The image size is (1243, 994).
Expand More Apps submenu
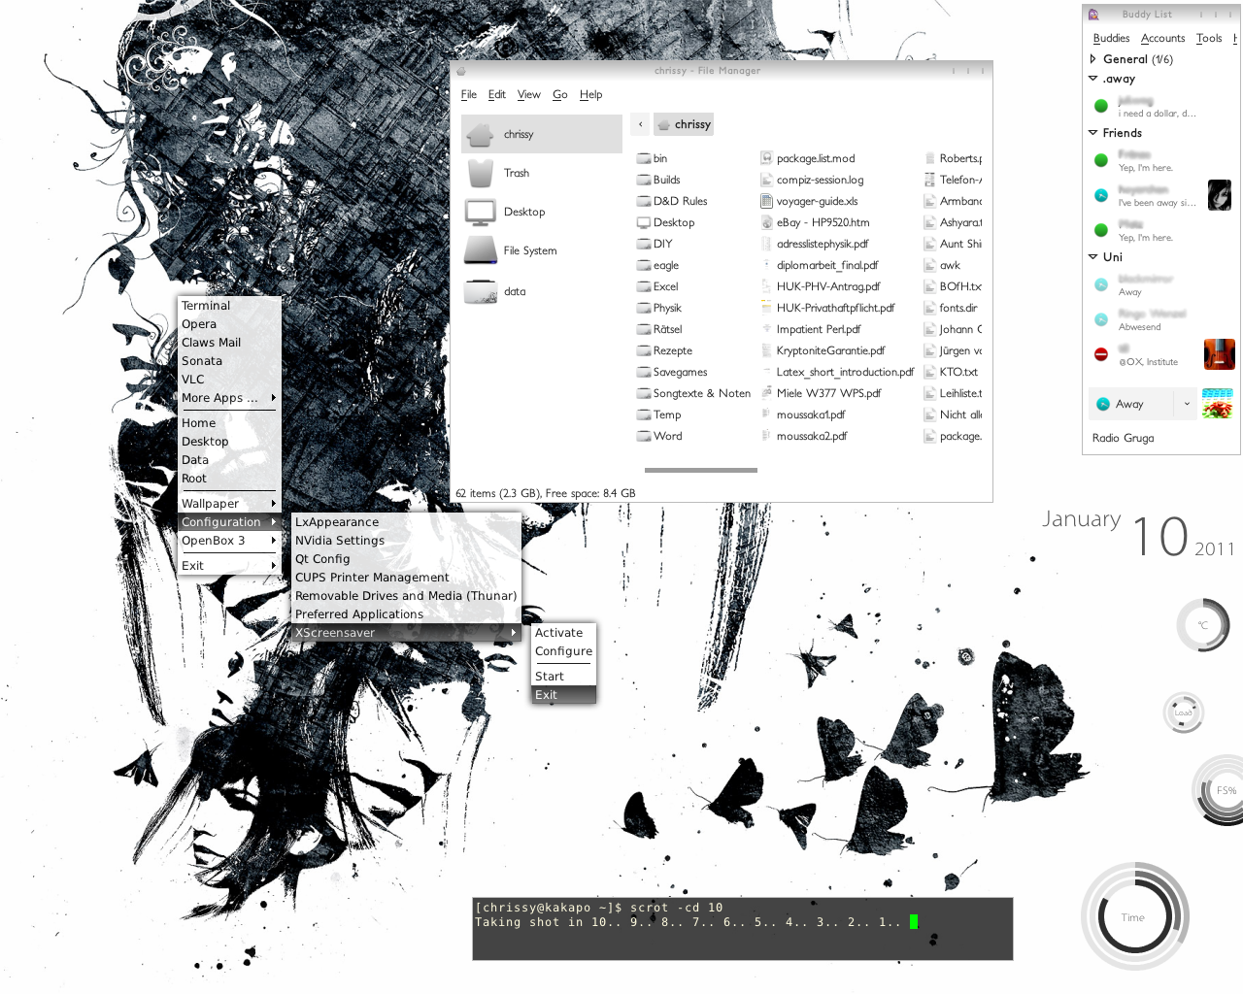(x=229, y=398)
